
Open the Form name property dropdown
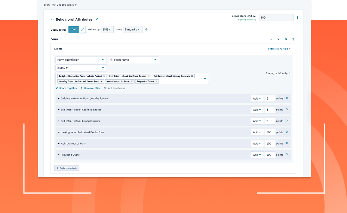point(133,60)
